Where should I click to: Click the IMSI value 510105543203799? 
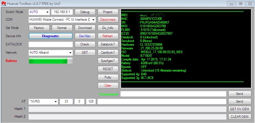153,26
